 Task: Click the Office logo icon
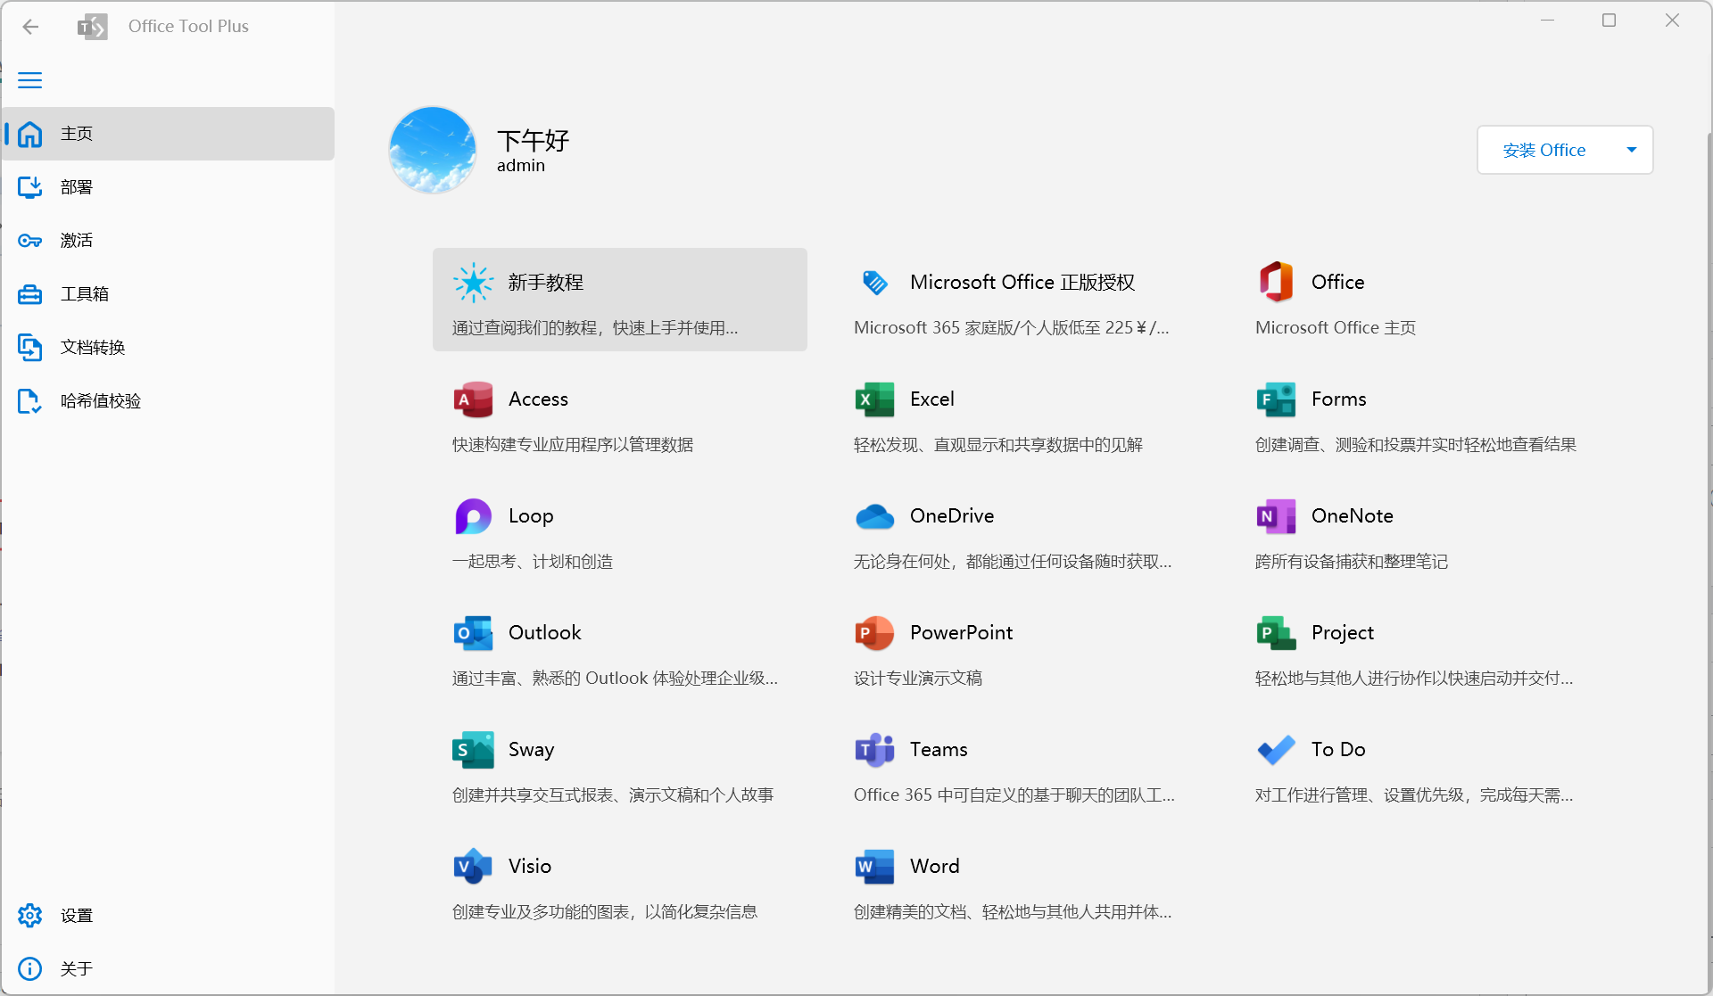[x=1276, y=283]
